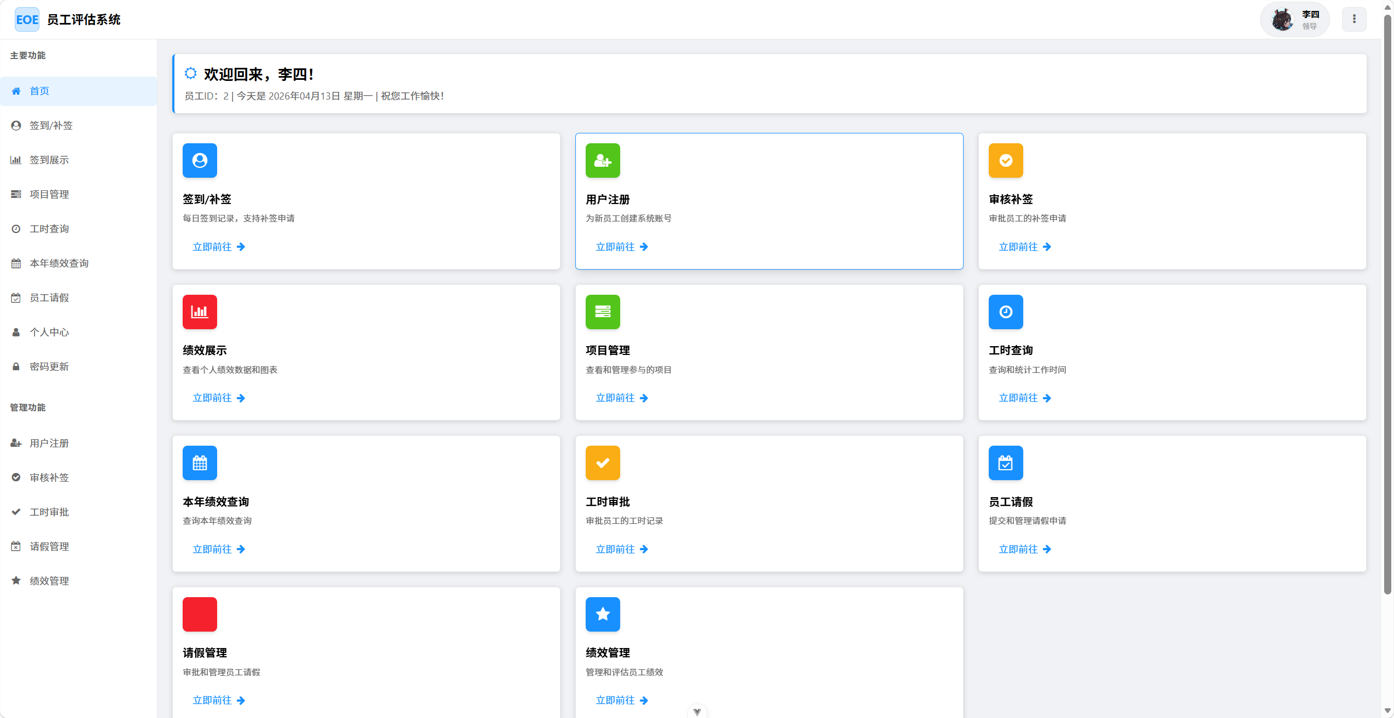Click the green 项目管理 card icon
The height and width of the screenshot is (718, 1394).
pos(603,312)
